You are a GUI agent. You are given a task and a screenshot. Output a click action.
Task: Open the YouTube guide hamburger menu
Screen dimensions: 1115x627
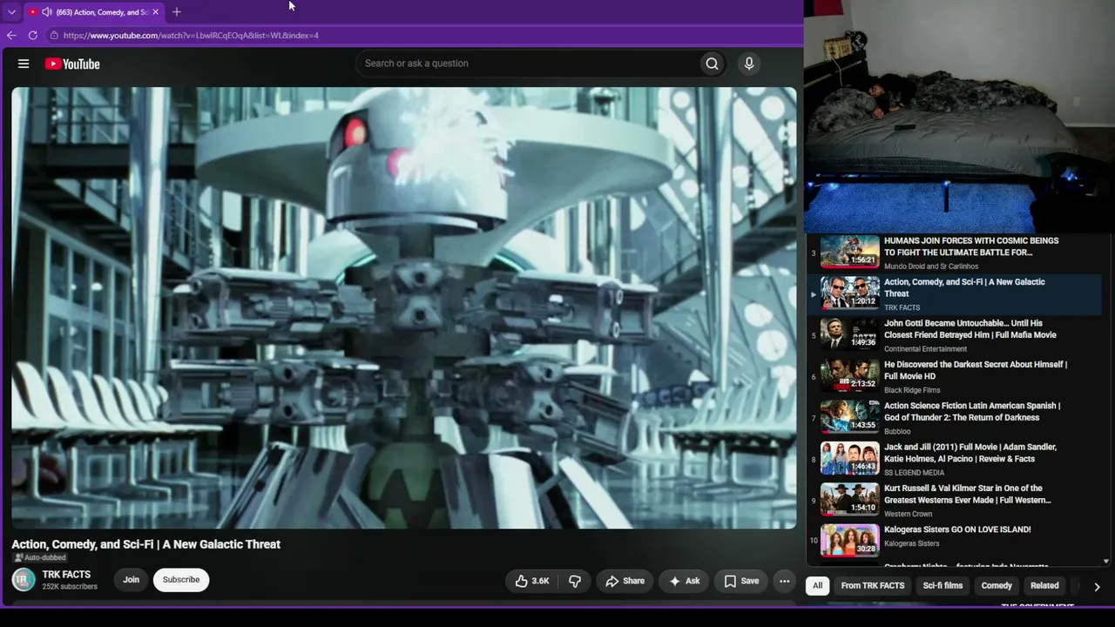pyautogui.click(x=24, y=64)
